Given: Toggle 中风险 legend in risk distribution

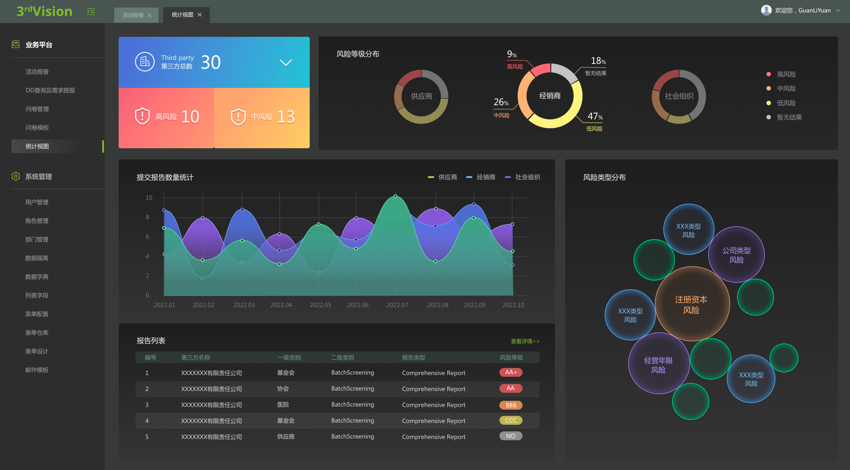Looking at the screenshot, I should (x=782, y=88).
